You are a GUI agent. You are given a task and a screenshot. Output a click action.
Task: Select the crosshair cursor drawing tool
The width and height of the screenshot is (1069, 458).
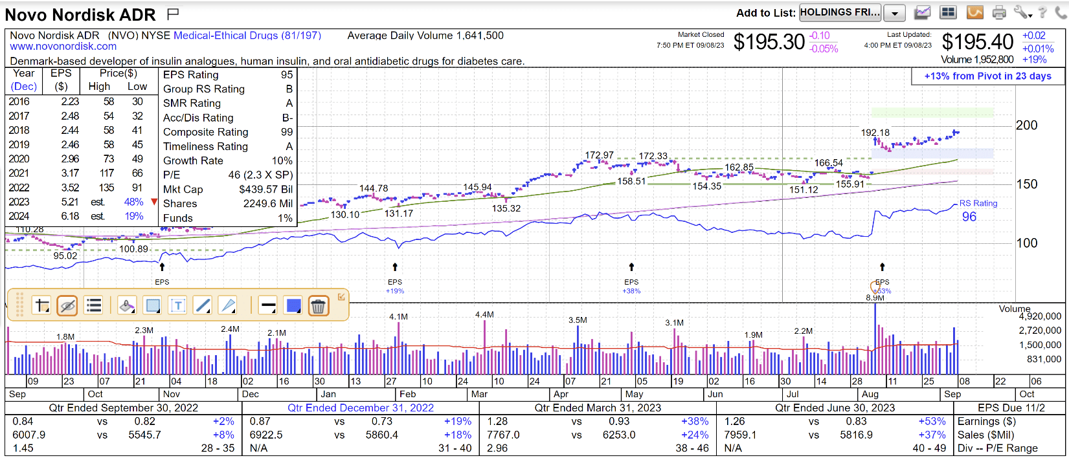[42, 305]
